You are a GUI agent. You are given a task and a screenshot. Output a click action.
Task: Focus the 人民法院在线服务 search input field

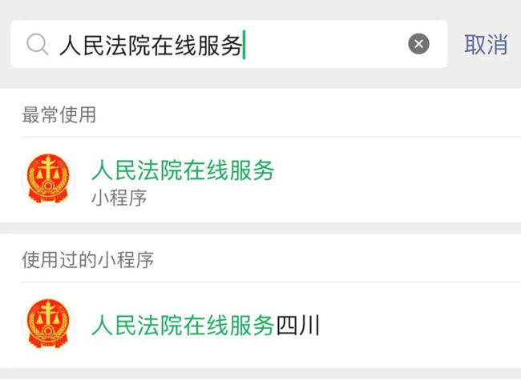tap(229, 44)
